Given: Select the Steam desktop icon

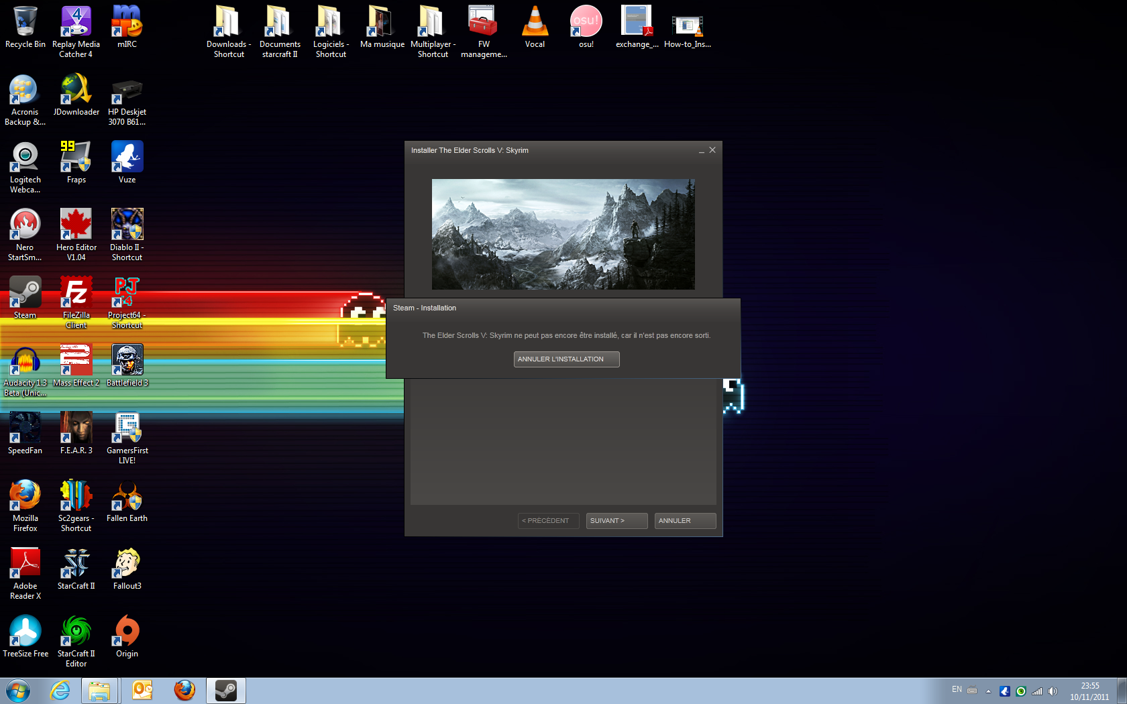Looking at the screenshot, I should [x=25, y=299].
